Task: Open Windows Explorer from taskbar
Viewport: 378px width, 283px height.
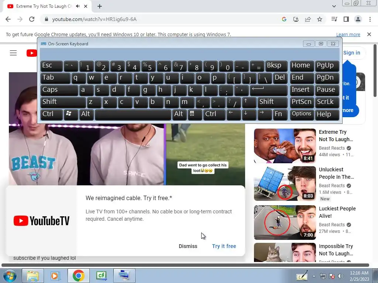Action: (33, 276)
